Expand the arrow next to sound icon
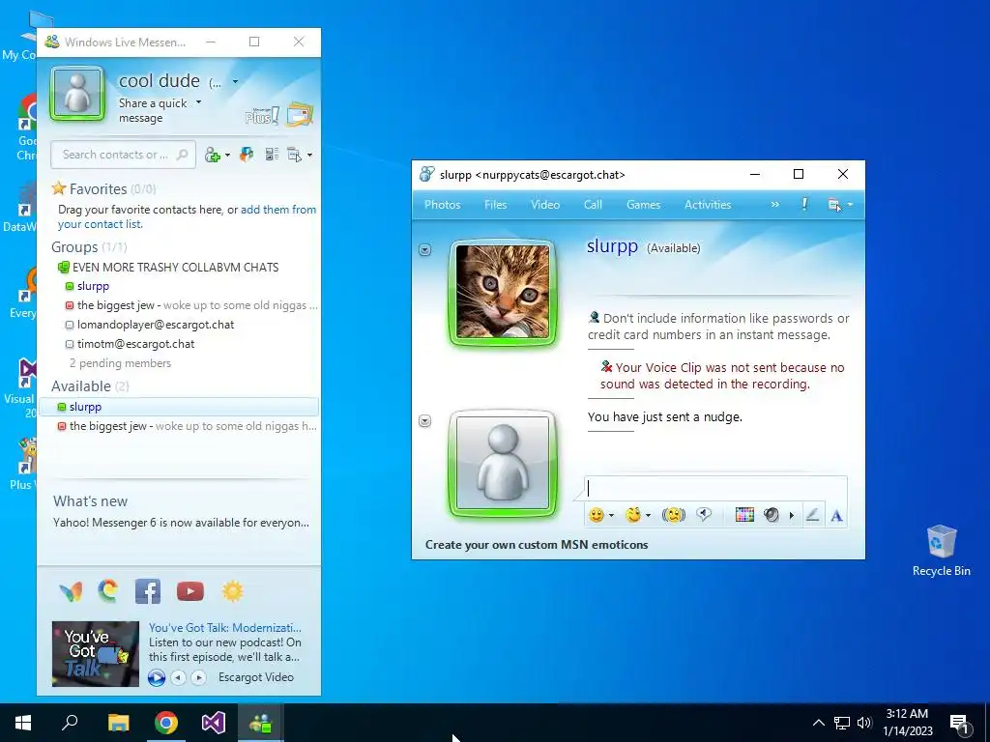This screenshot has width=990, height=742. (x=791, y=516)
